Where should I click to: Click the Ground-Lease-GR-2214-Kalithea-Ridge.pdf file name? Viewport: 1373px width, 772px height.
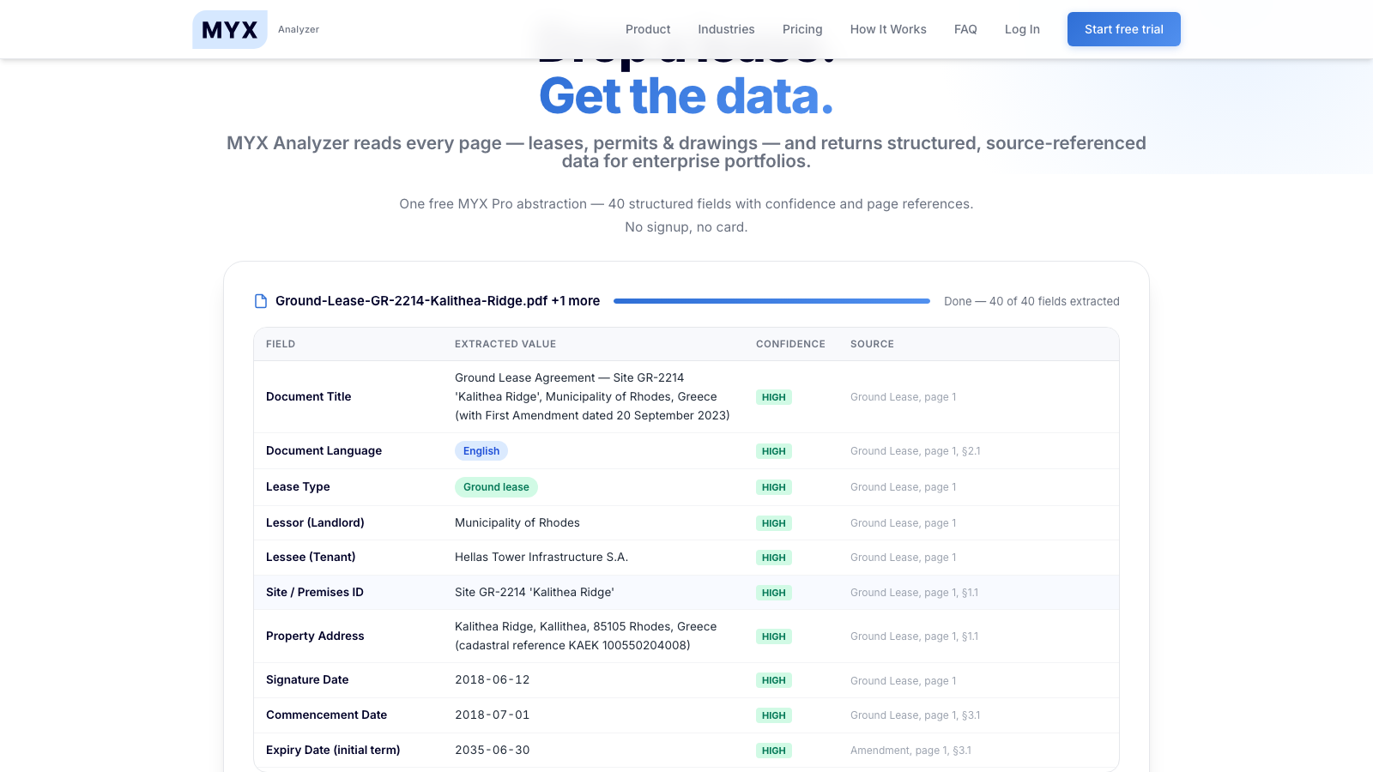tap(438, 301)
